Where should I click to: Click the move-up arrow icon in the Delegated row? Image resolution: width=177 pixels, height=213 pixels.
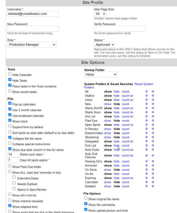[153, 141]
